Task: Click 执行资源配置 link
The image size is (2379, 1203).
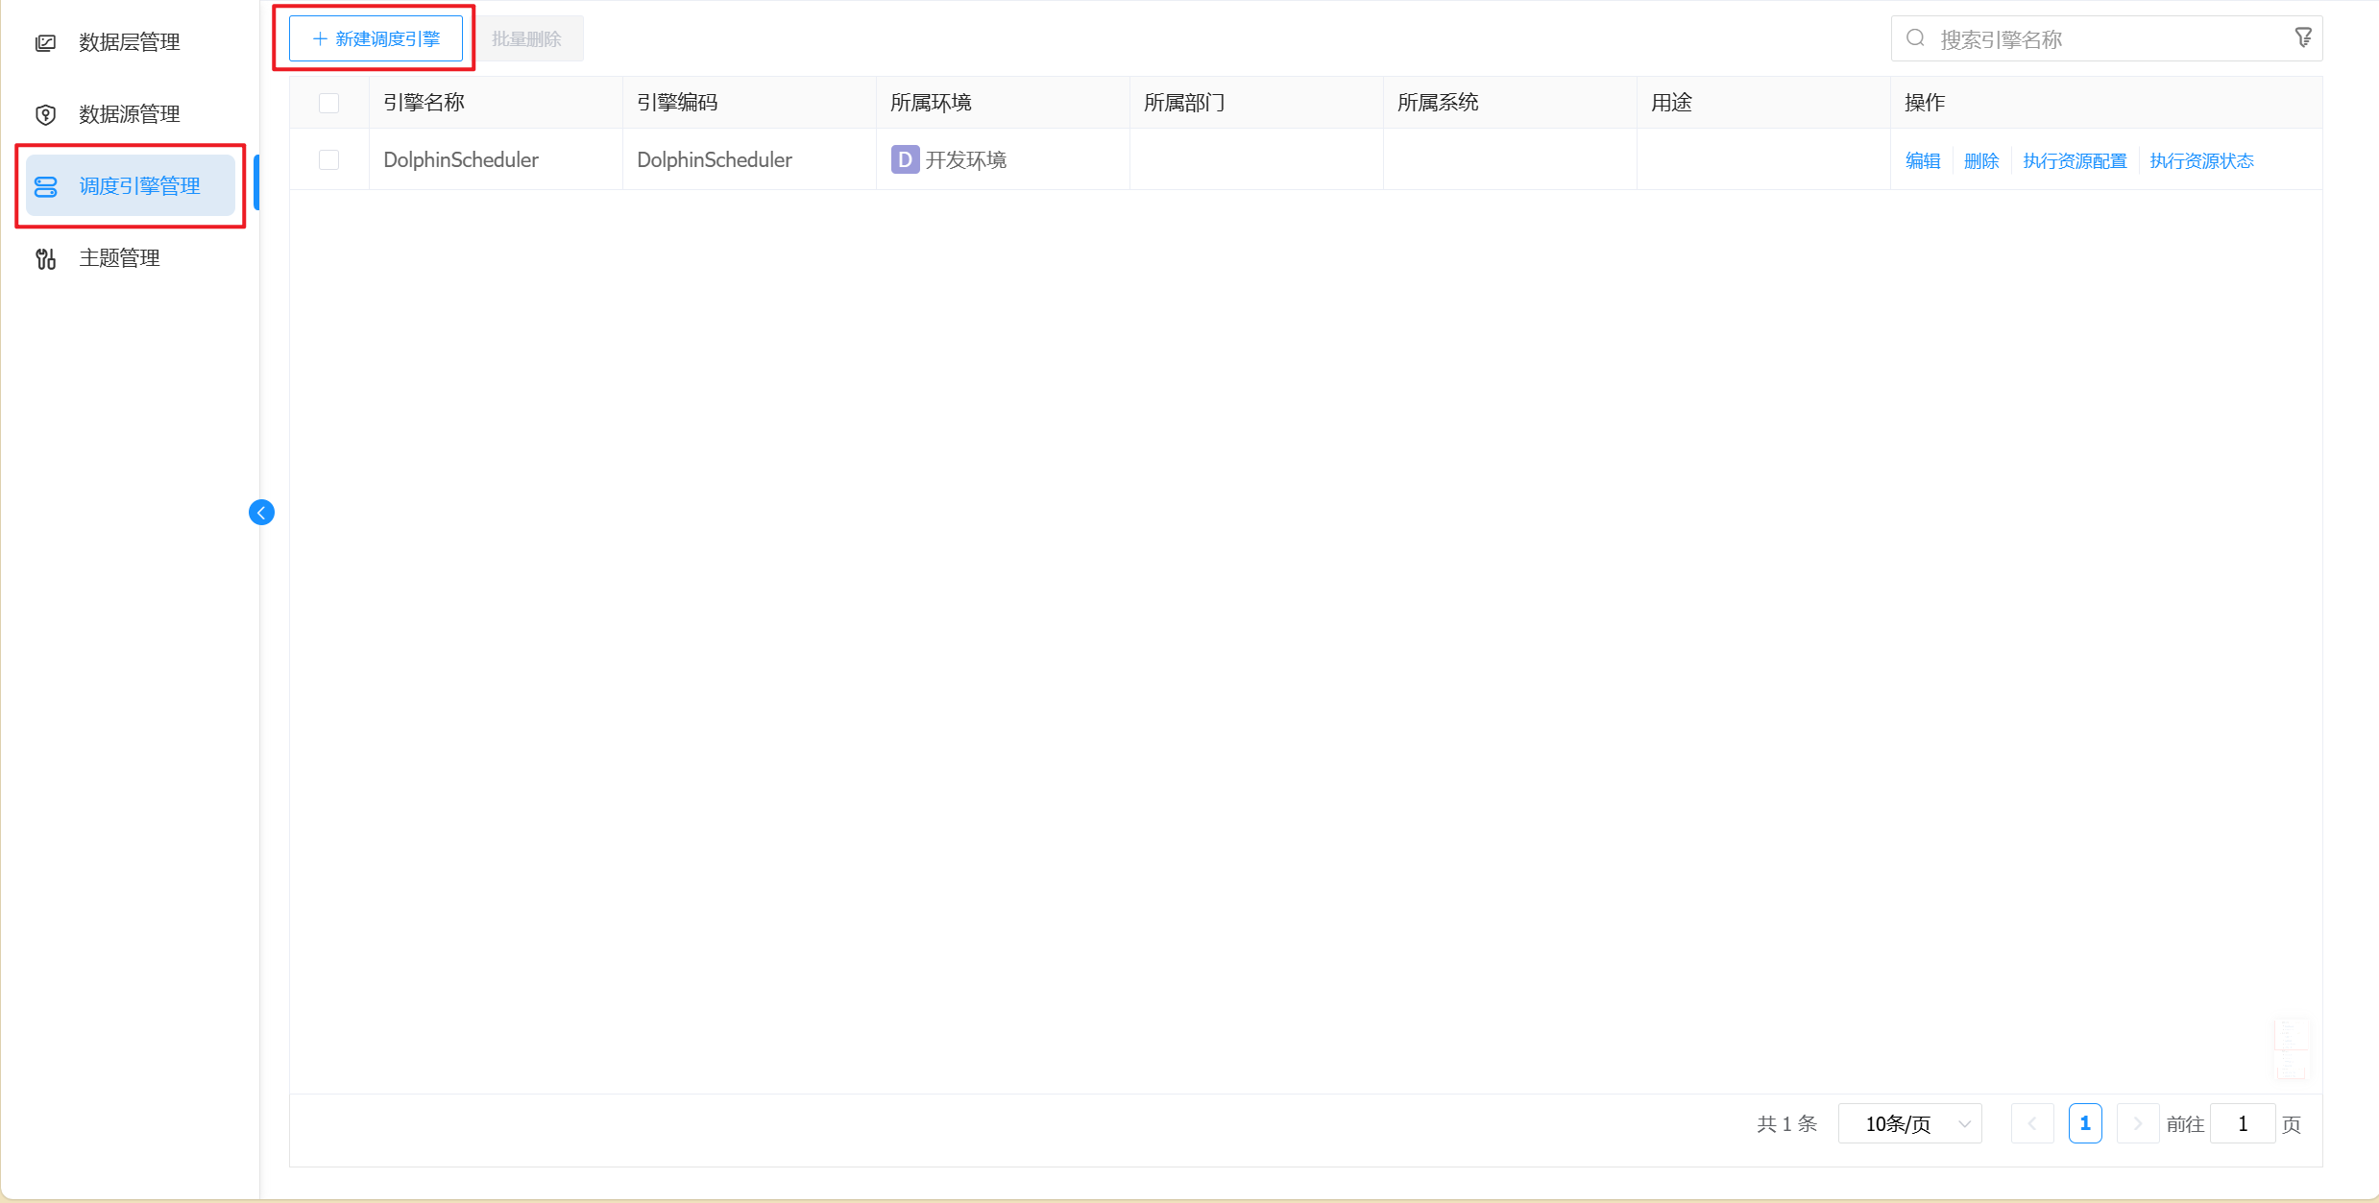Action: click(x=2075, y=160)
